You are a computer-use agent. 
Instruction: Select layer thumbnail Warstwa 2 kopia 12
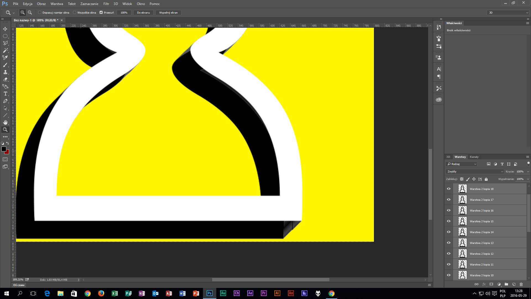(x=462, y=254)
